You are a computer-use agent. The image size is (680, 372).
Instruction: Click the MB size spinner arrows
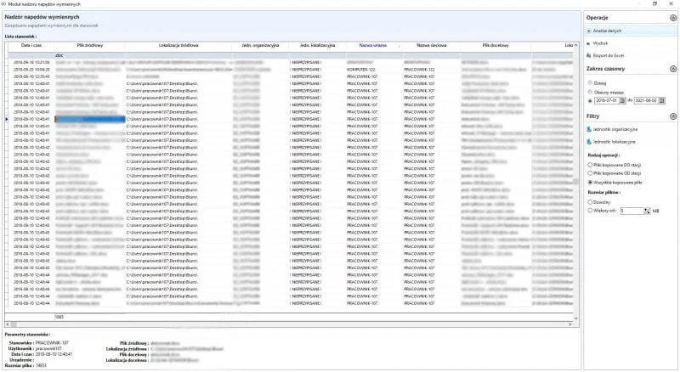click(647, 211)
